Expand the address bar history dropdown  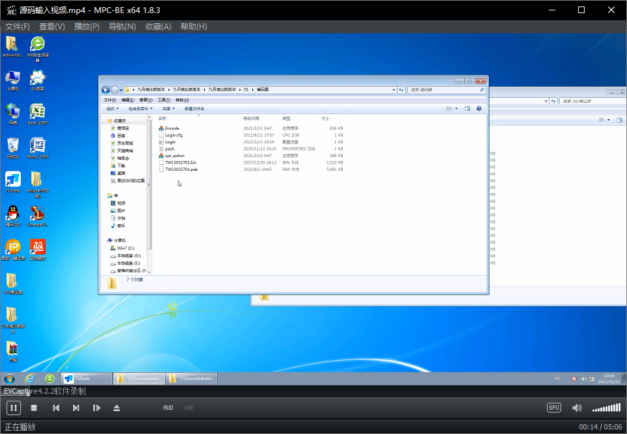point(394,90)
